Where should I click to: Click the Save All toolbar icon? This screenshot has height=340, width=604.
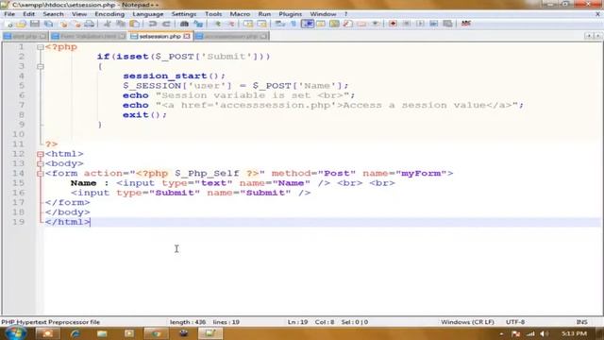coord(48,24)
